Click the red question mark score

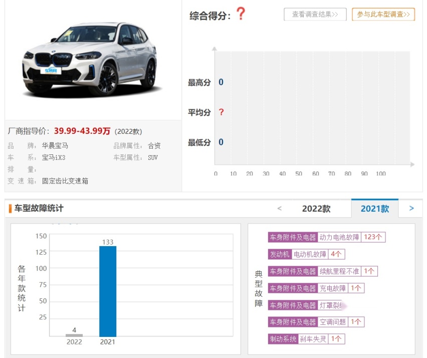click(241, 14)
